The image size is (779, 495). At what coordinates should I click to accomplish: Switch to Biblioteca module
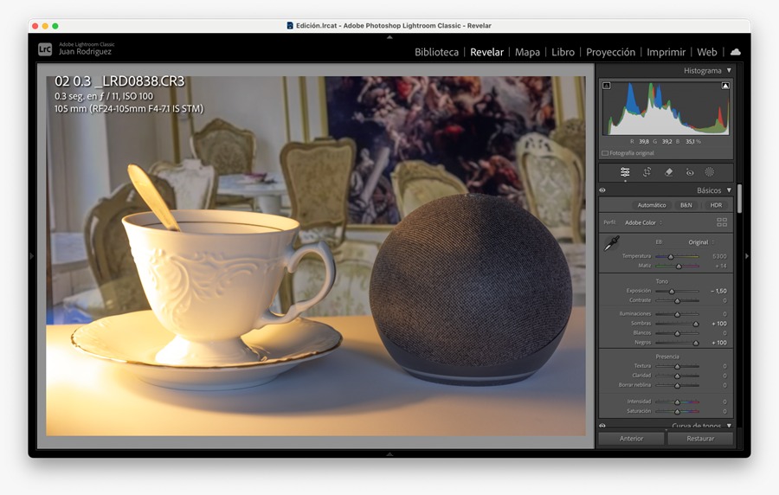437,52
